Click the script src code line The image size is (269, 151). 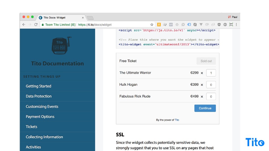click(167, 30)
